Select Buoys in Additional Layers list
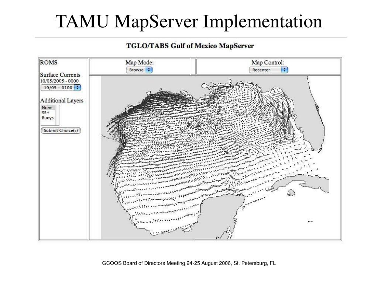The height and width of the screenshot is (283, 378). (x=48, y=118)
